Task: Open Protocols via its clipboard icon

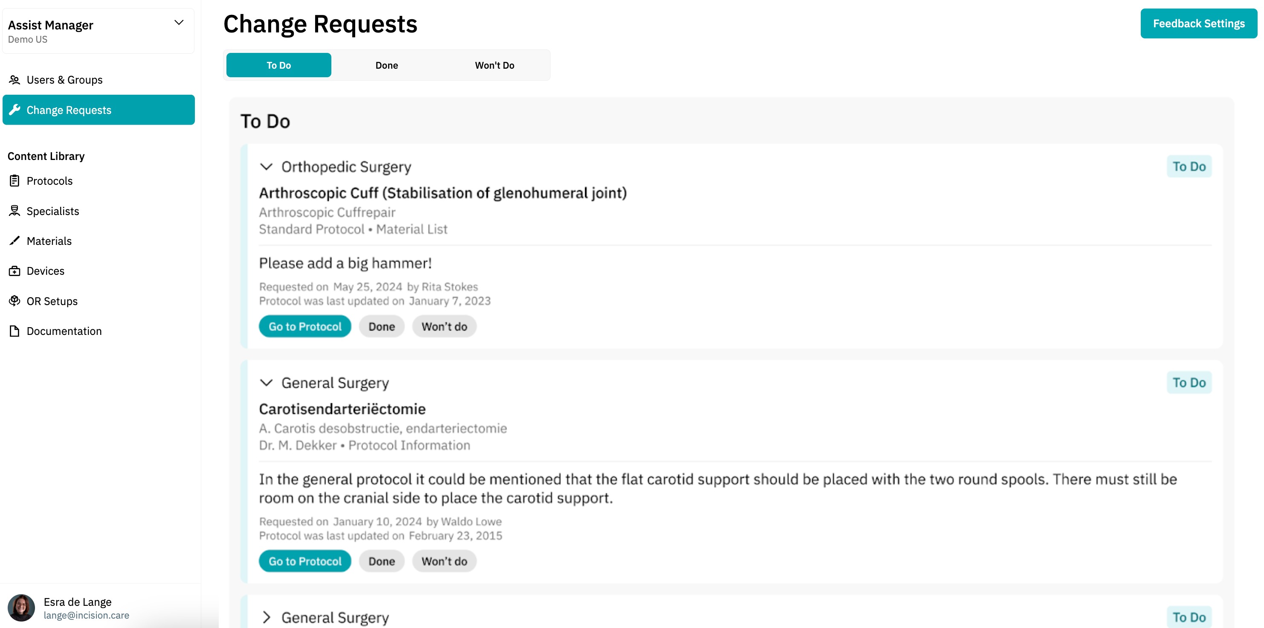Action: pos(15,181)
